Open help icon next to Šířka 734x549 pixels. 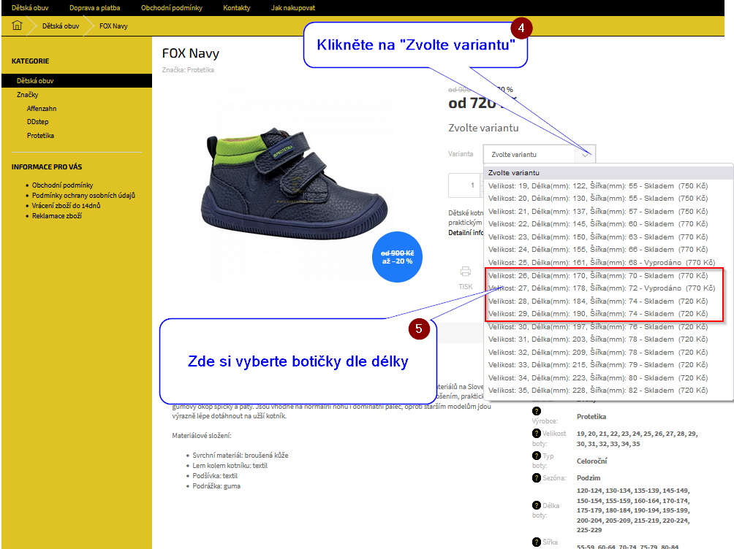(537, 542)
